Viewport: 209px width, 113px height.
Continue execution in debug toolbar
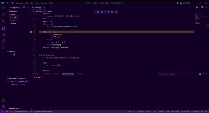pyautogui.click(x=98, y=12)
